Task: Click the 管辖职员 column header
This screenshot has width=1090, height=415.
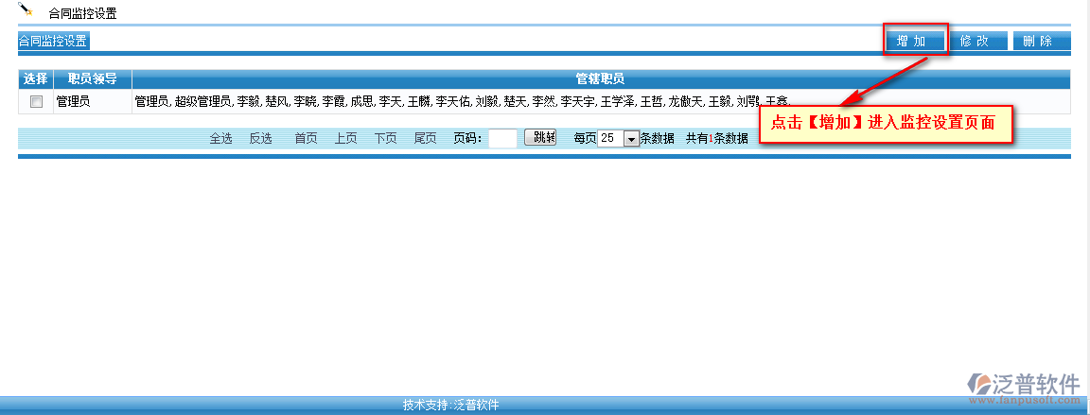Action: [600, 79]
